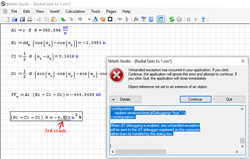
Task: Click the New document icon
Action: [7, 19]
